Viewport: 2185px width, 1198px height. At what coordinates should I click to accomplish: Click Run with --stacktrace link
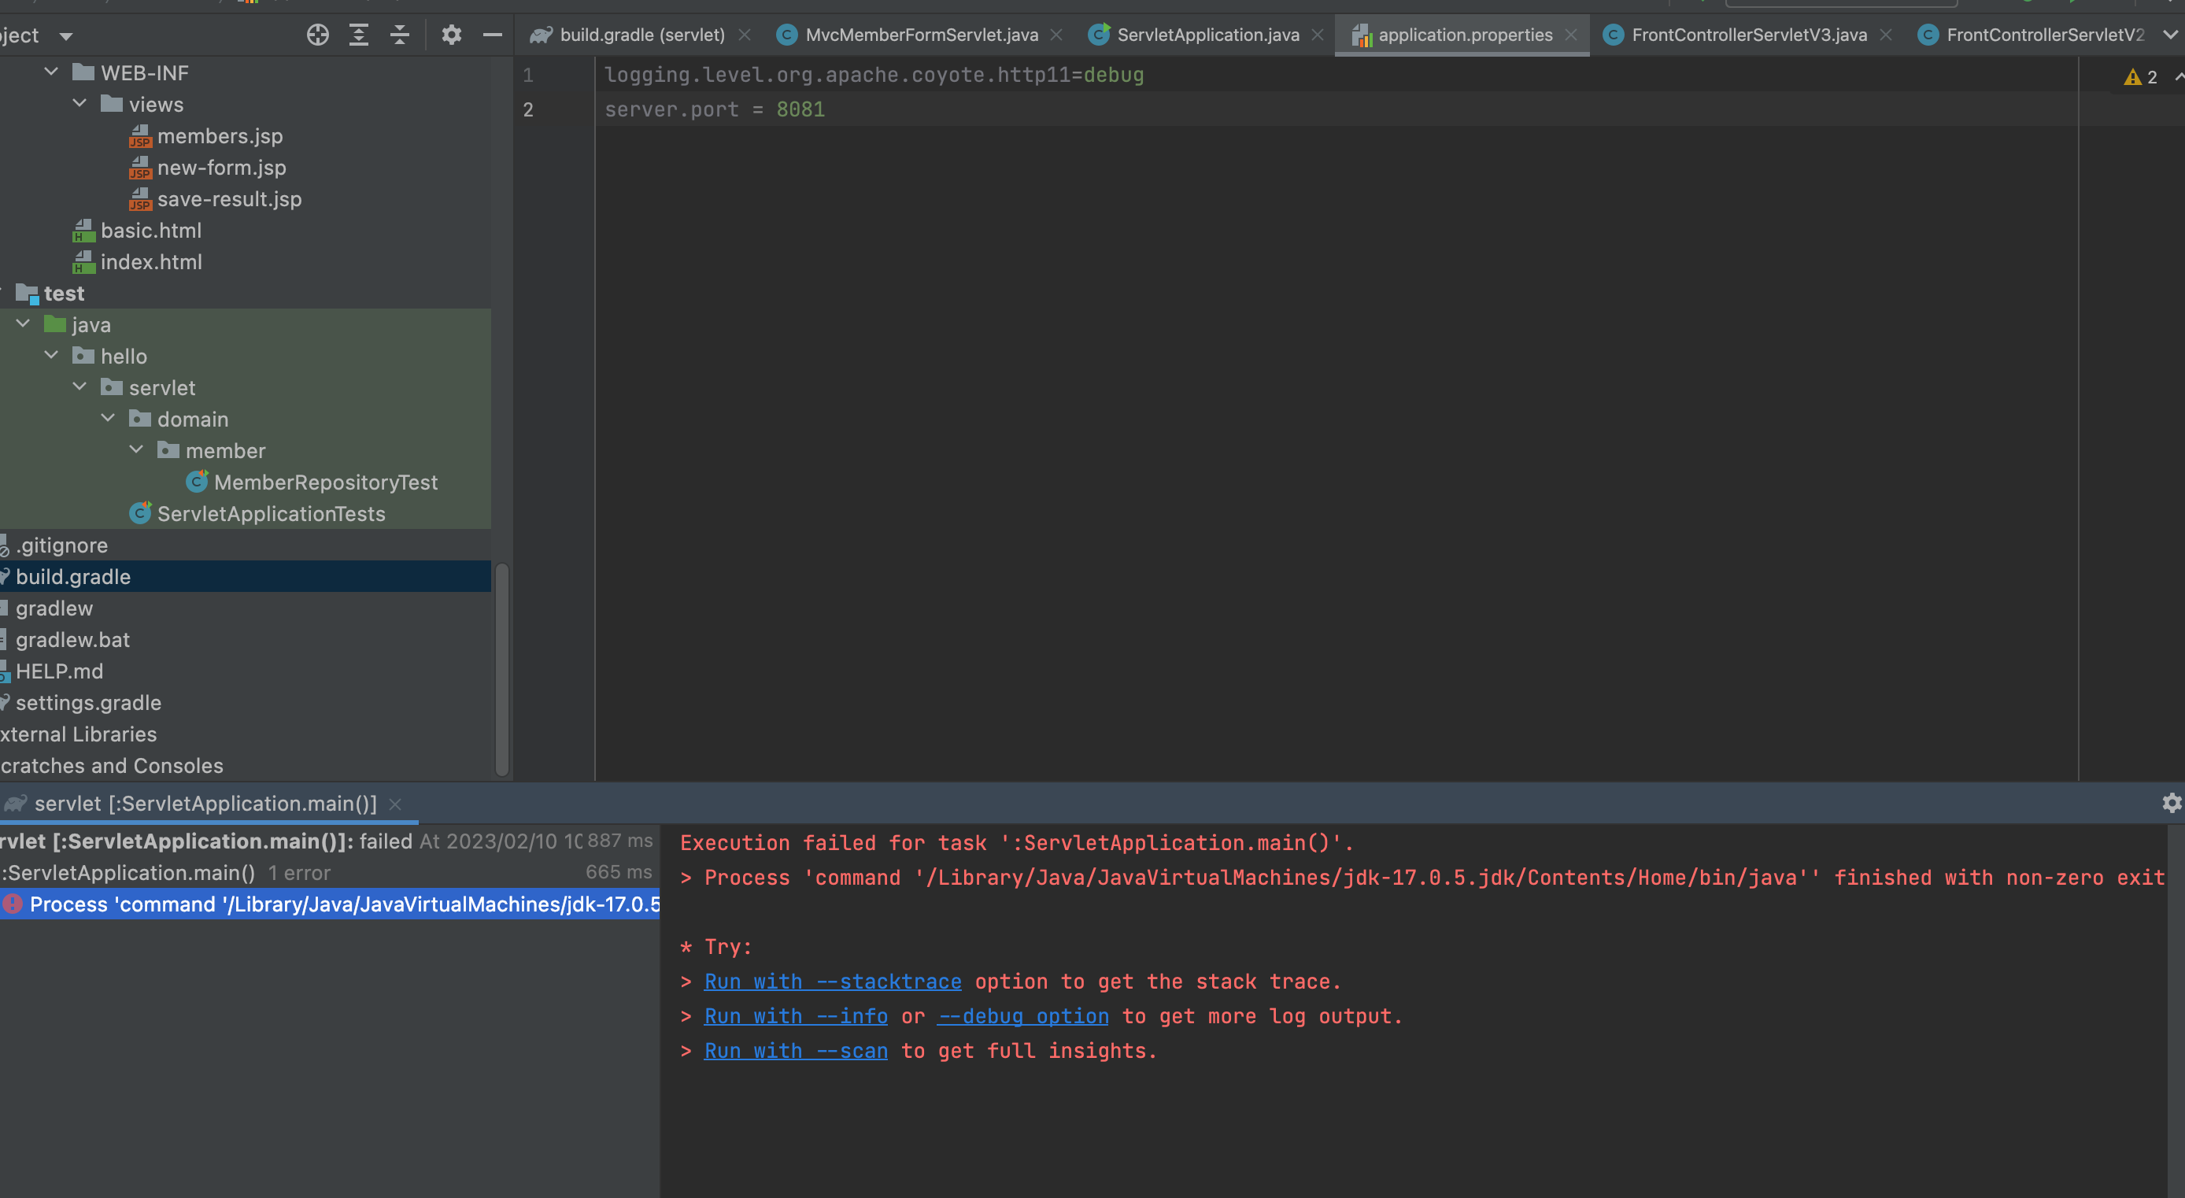(832, 982)
